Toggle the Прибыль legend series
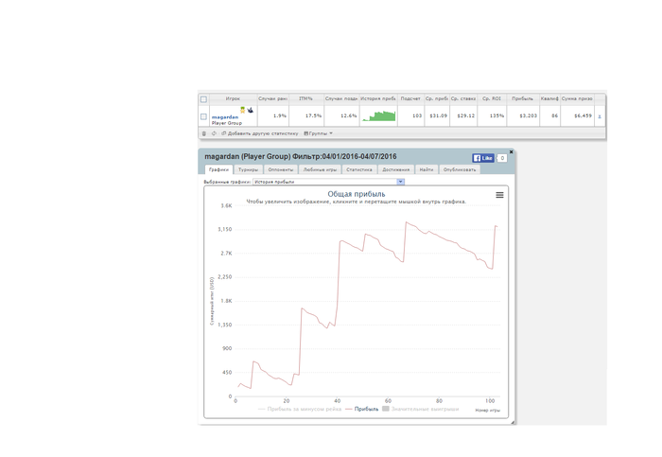The width and height of the screenshot is (662, 457). coord(362,409)
